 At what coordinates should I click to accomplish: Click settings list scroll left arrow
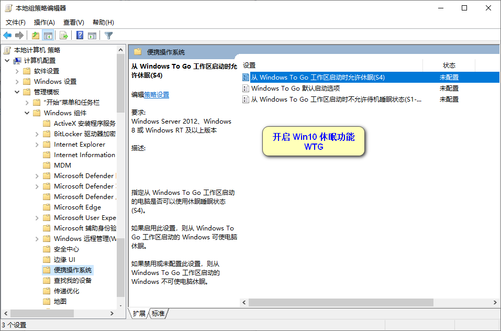coord(244,302)
